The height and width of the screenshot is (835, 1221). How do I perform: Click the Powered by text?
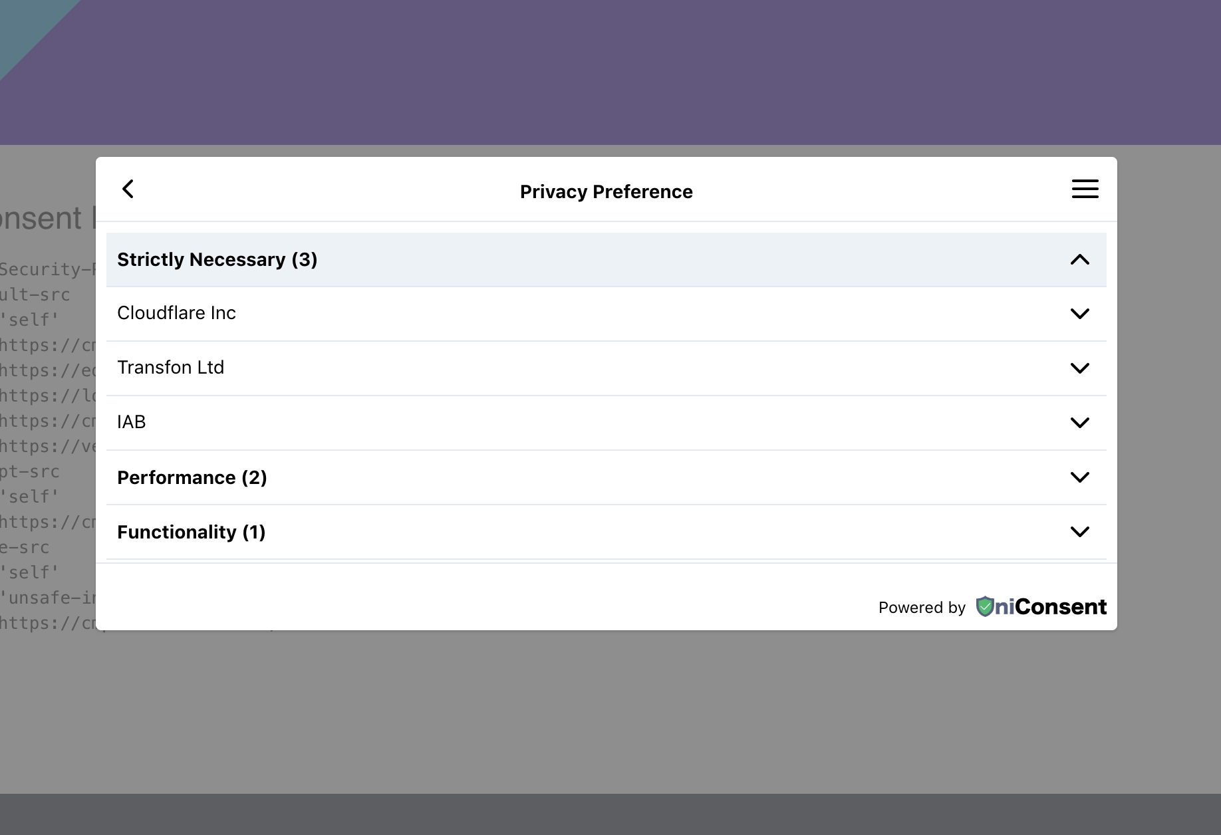921,608
